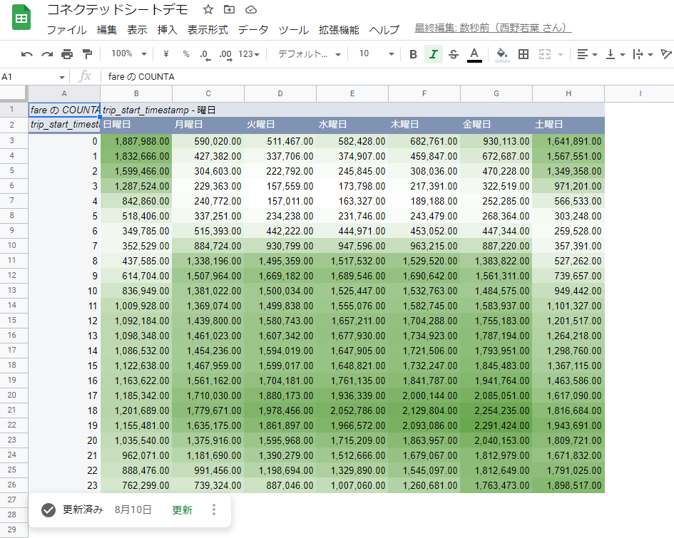Click the Redo icon

[x=47, y=54]
